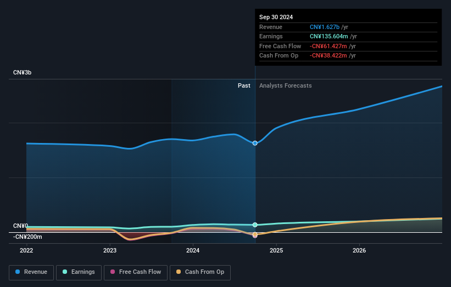Click the Sep 30 2024 tooltip header
This screenshot has height=287, width=451.
point(276,17)
